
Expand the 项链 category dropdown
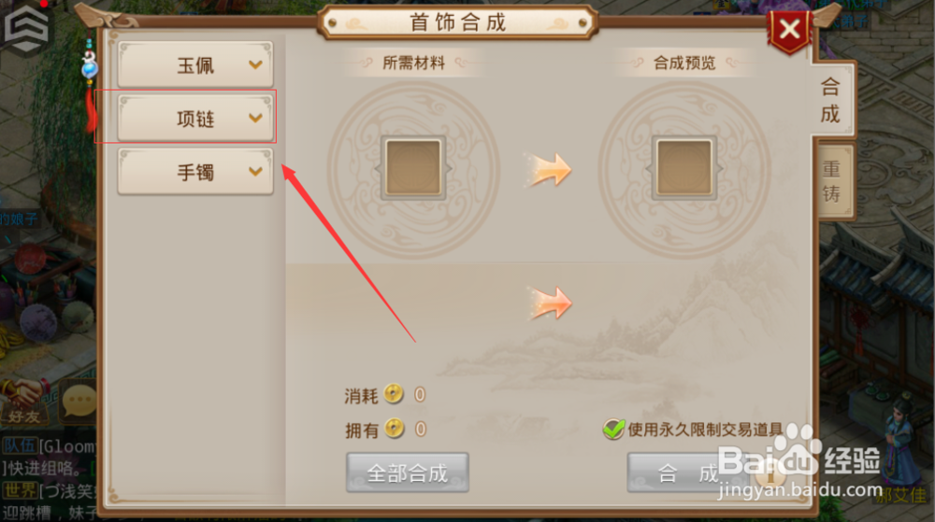coord(195,118)
